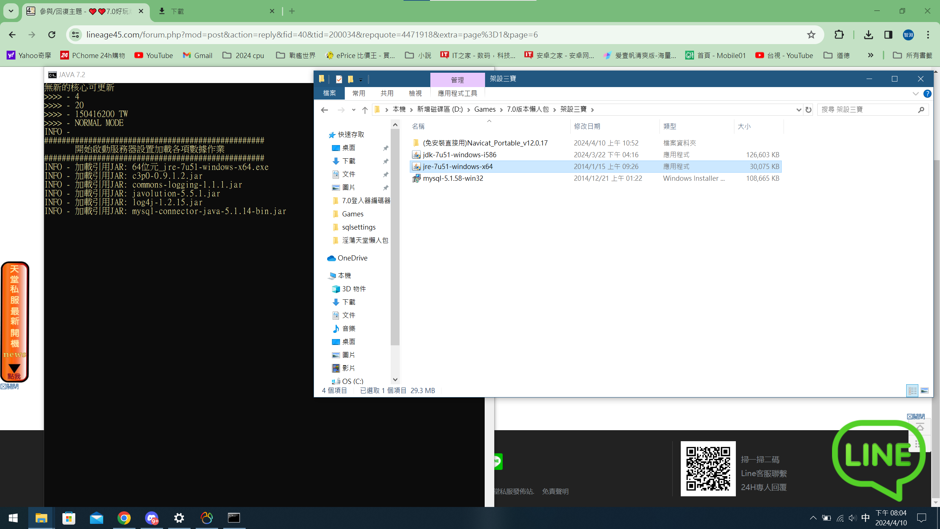
Task: Bookmark this page with star icon
Action: coord(811,35)
